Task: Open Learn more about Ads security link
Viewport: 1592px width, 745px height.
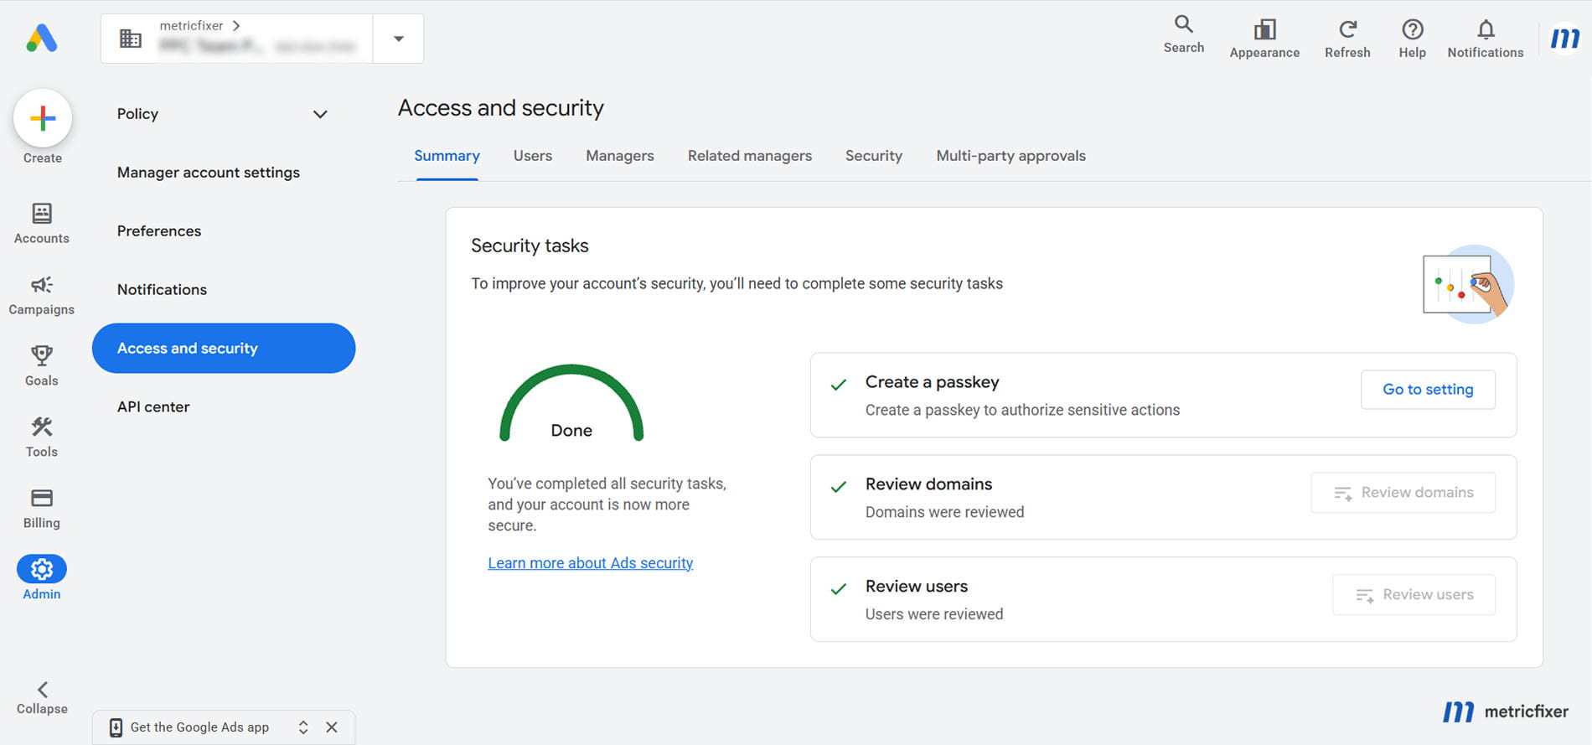Action: click(591, 563)
